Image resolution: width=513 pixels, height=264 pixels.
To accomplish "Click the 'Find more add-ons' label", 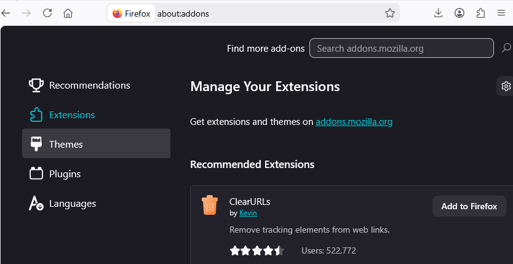I will [x=266, y=49].
